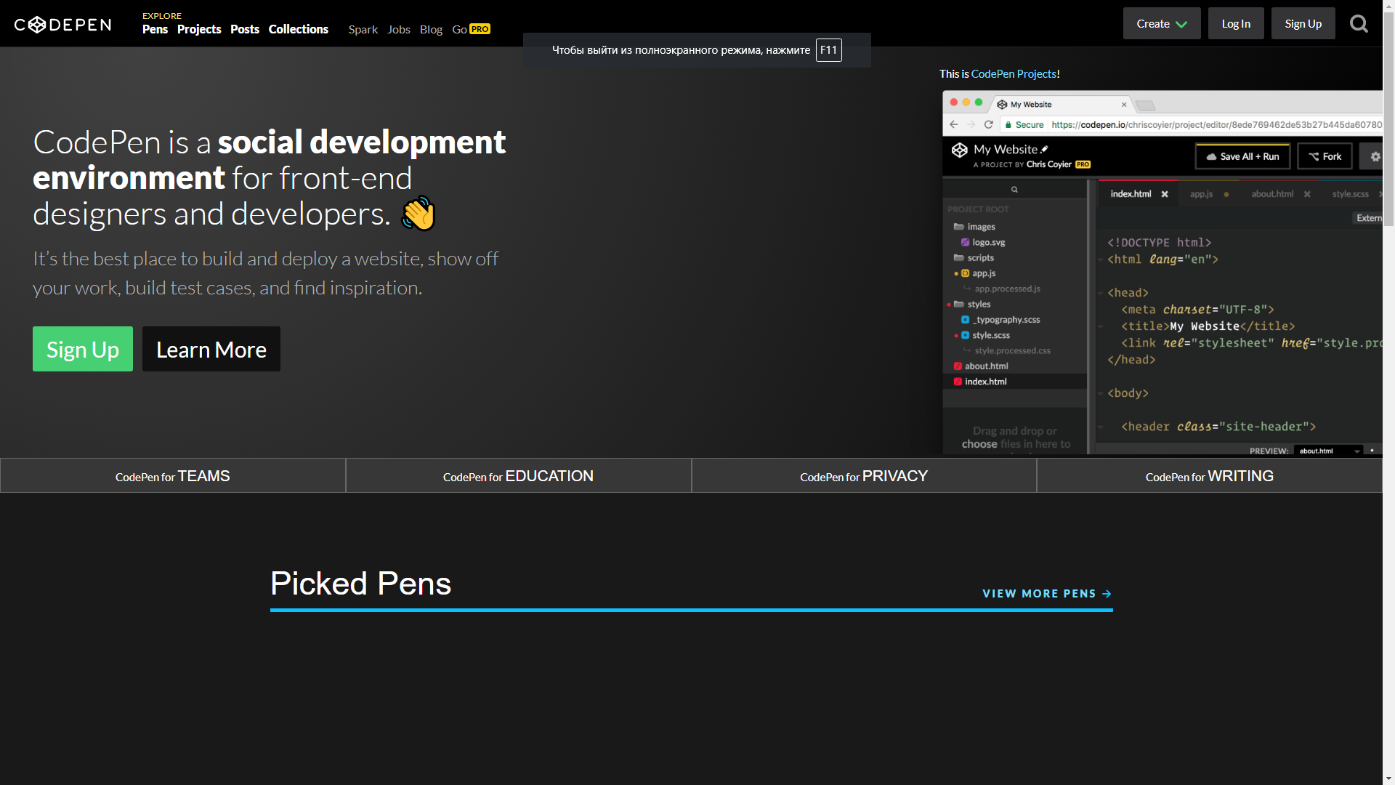Viewport: 1395px width, 785px height.
Task: Open the Pens explore menu
Action: tap(155, 29)
